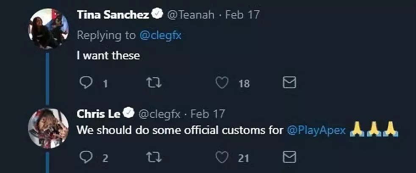Open Feb 17 timestamp on Chris Le's tweet

point(208,114)
